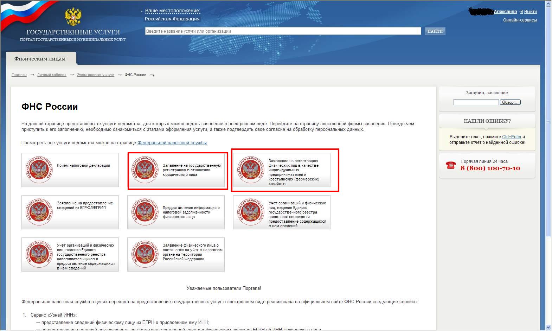Viewport: 552px width, 331px height.
Task: Click the exit icon next to Выйти
Action: (x=521, y=12)
